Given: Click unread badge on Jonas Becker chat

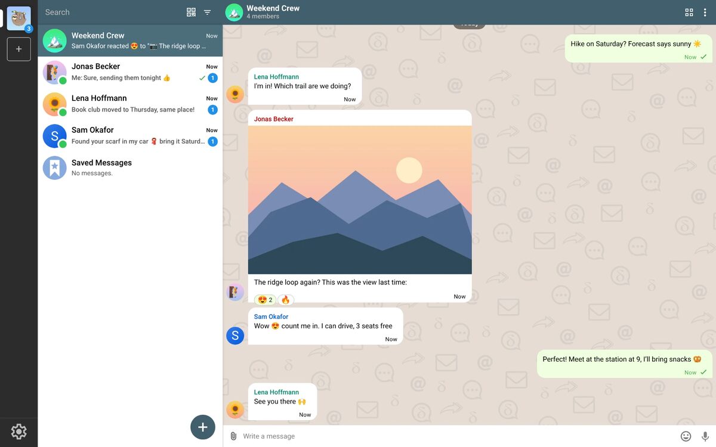Looking at the screenshot, I should [x=213, y=78].
